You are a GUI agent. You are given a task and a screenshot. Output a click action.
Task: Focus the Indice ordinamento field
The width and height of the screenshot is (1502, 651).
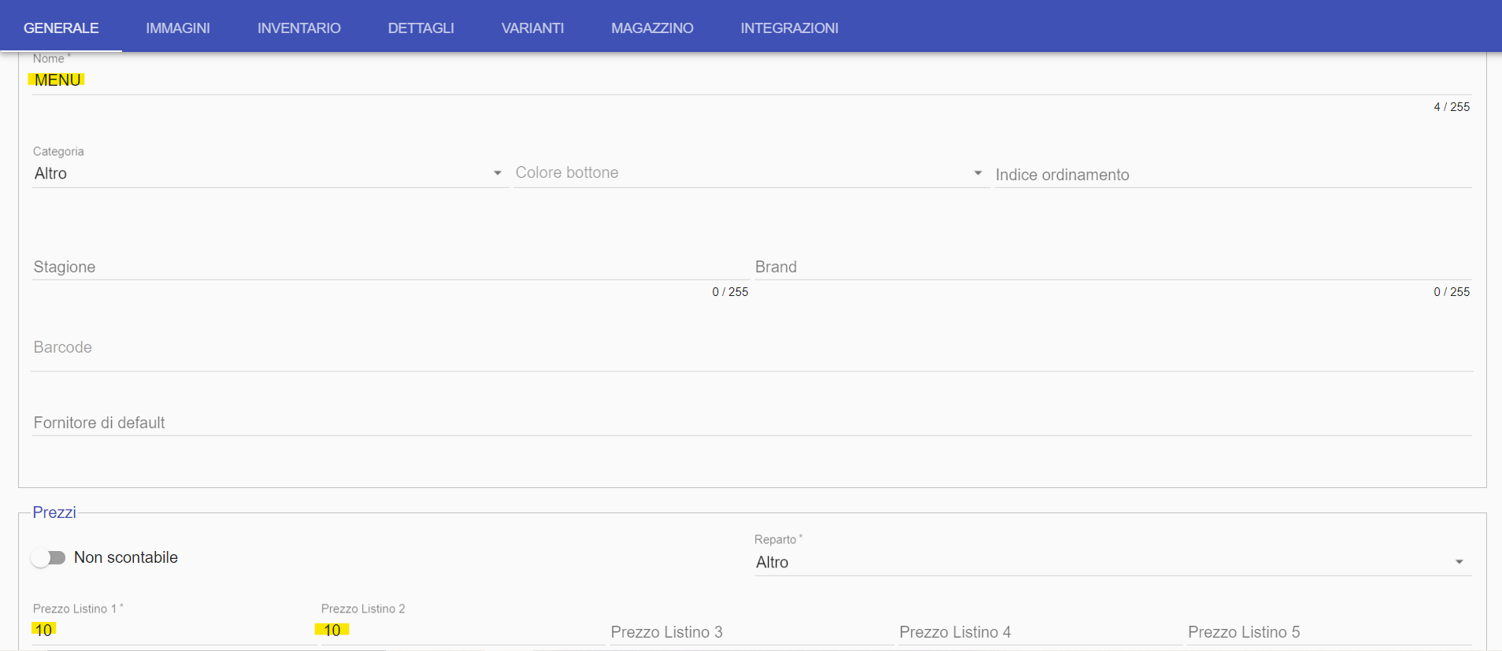coord(1233,175)
